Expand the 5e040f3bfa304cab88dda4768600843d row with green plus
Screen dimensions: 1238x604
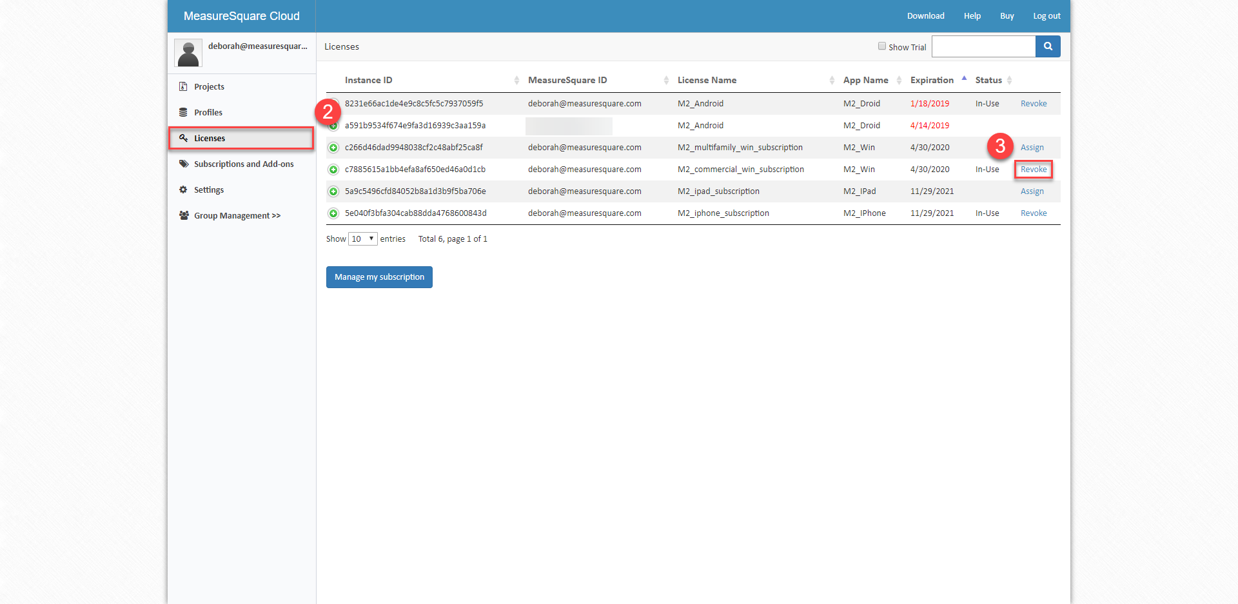pyautogui.click(x=333, y=213)
